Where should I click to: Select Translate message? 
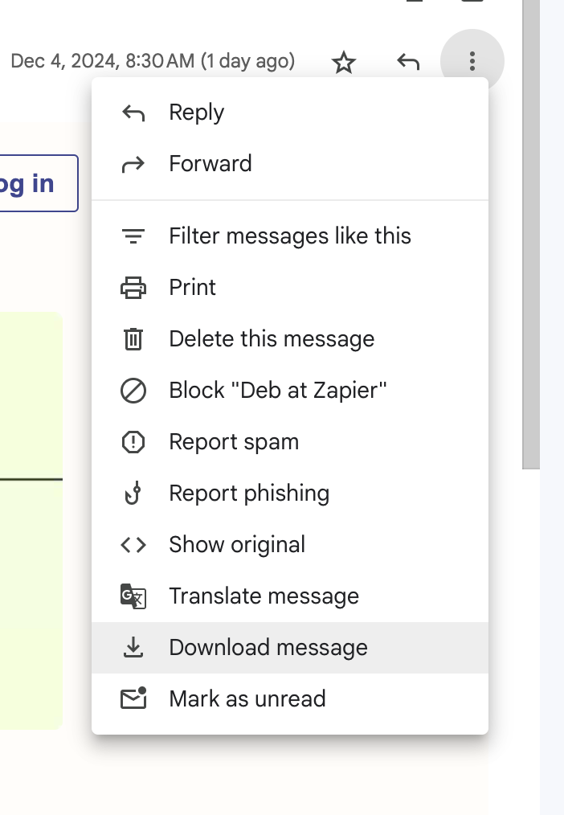(290, 596)
